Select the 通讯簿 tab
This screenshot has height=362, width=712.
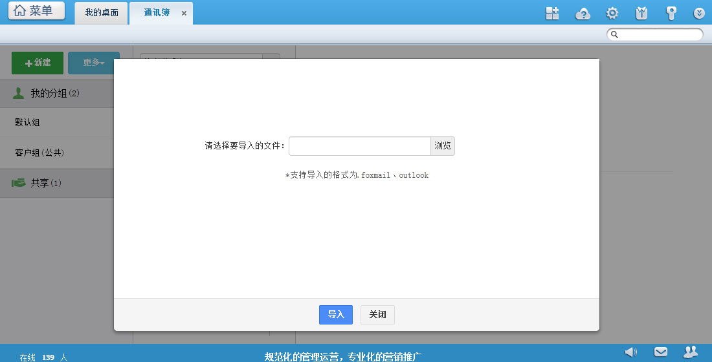click(157, 13)
